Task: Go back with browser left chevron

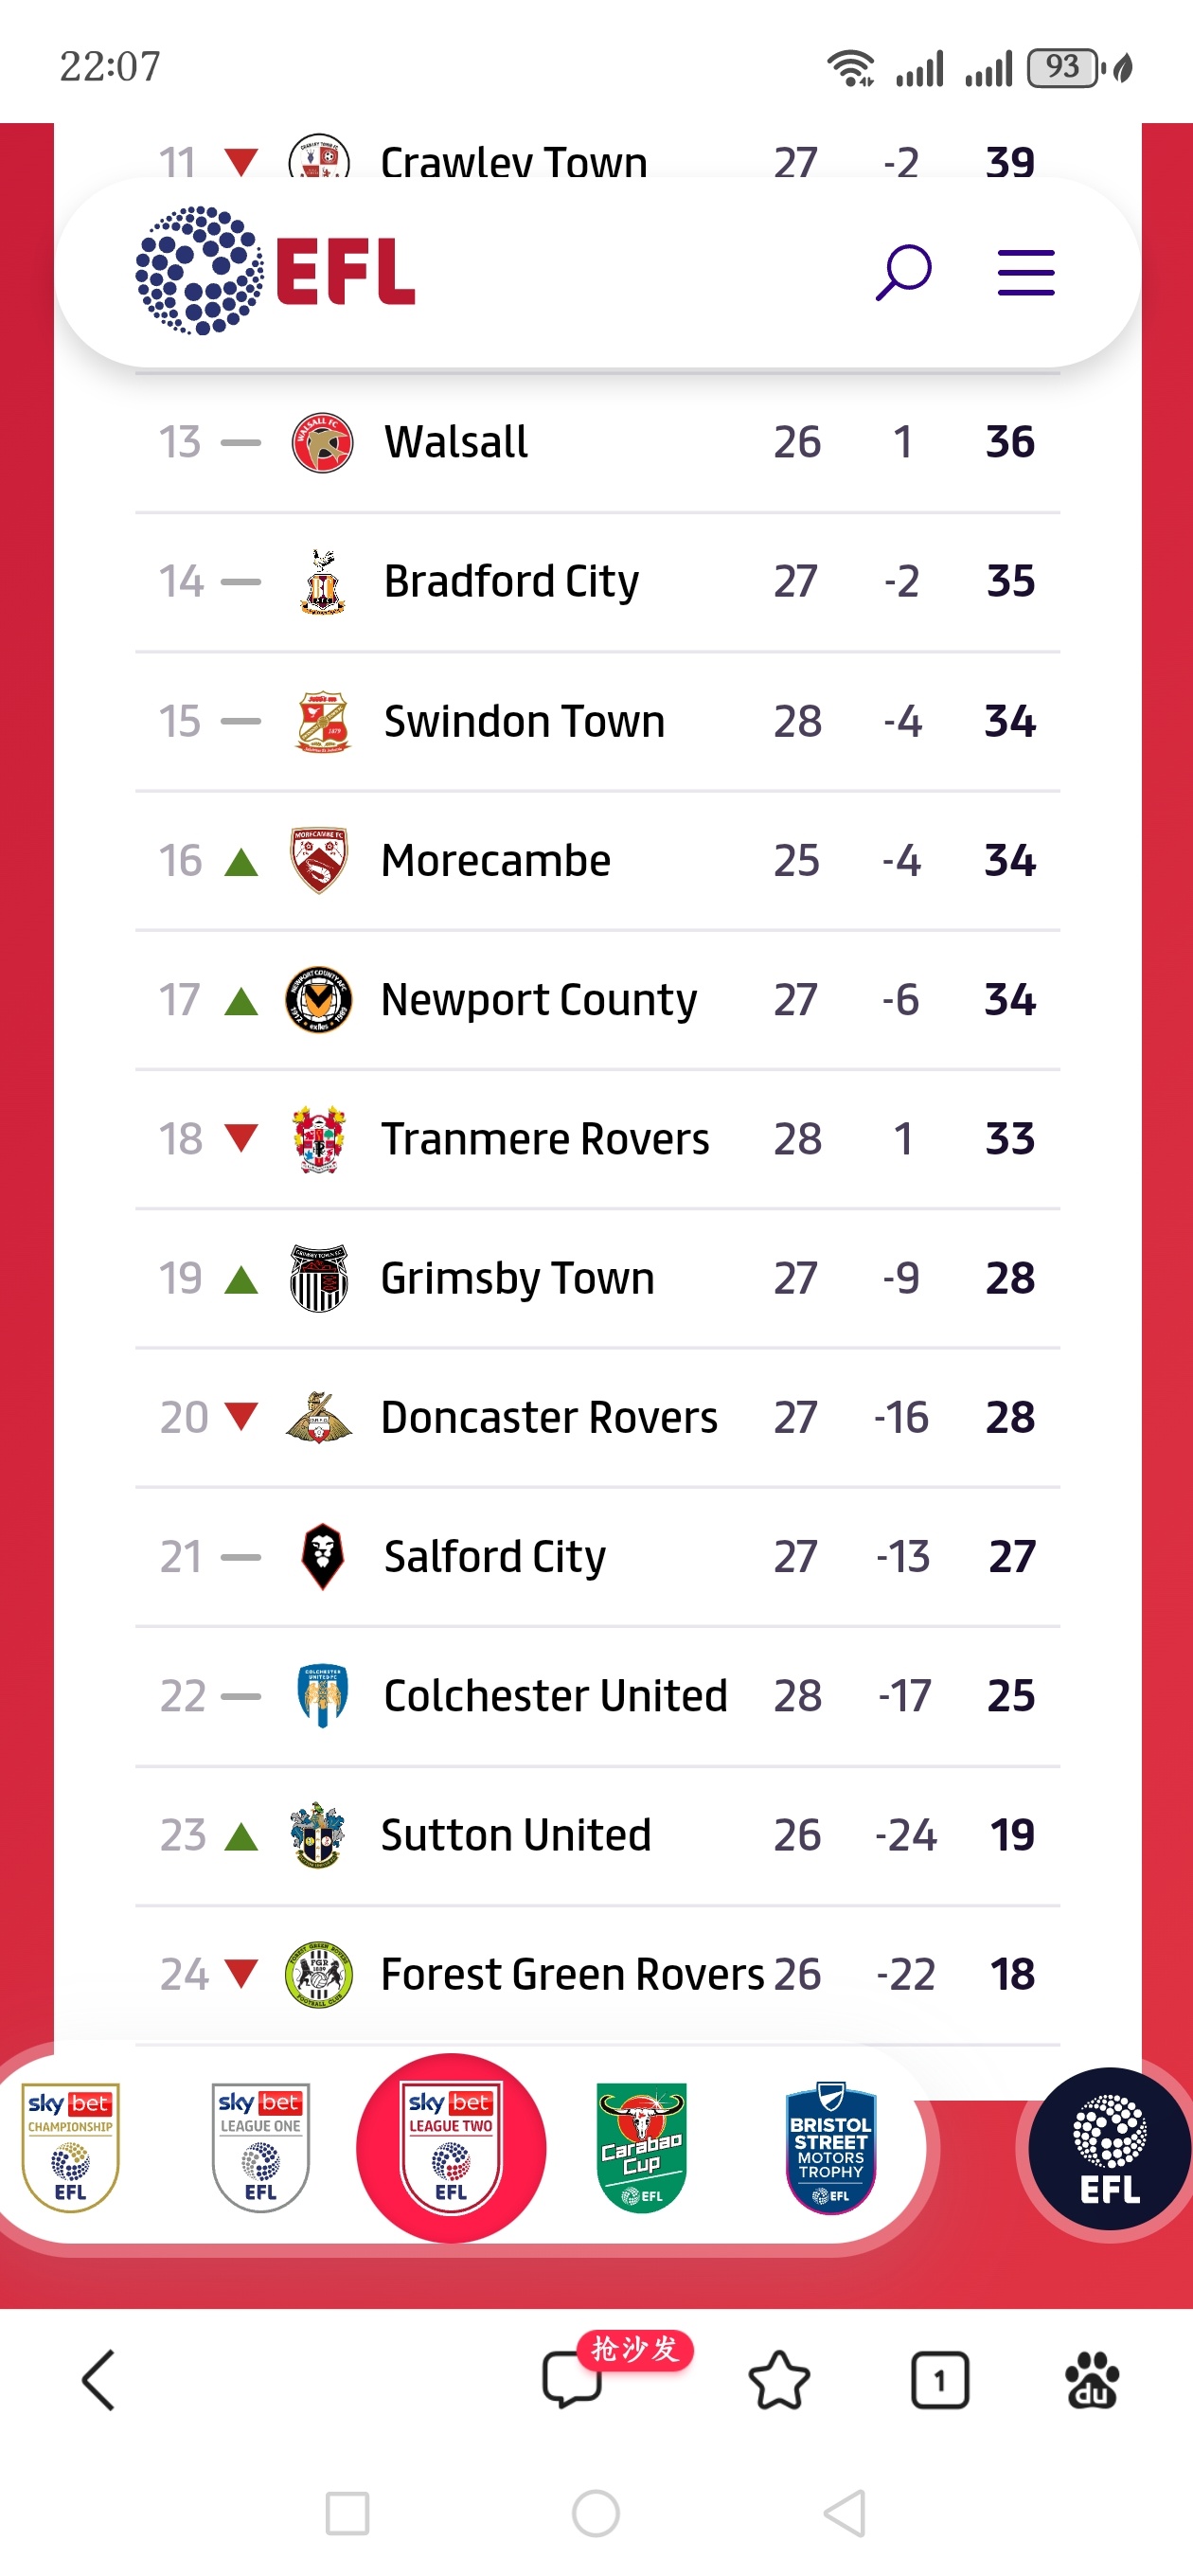Action: (x=99, y=2379)
